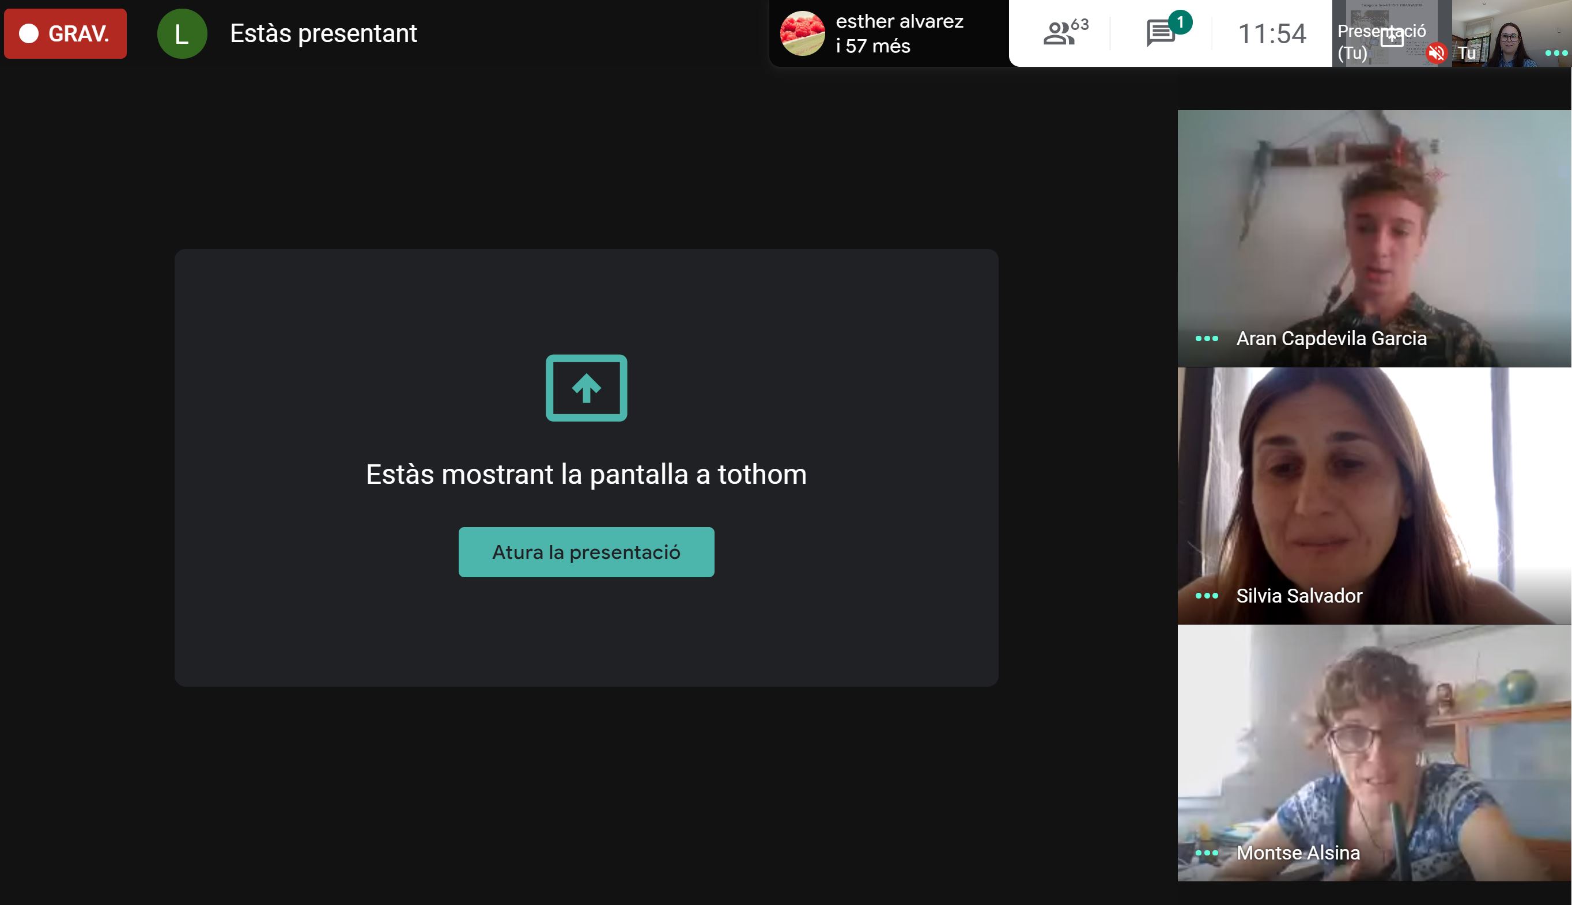The width and height of the screenshot is (1572, 905).
Task: Open the chat messages icon
Action: pyautogui.click(x=1160, y=33)
